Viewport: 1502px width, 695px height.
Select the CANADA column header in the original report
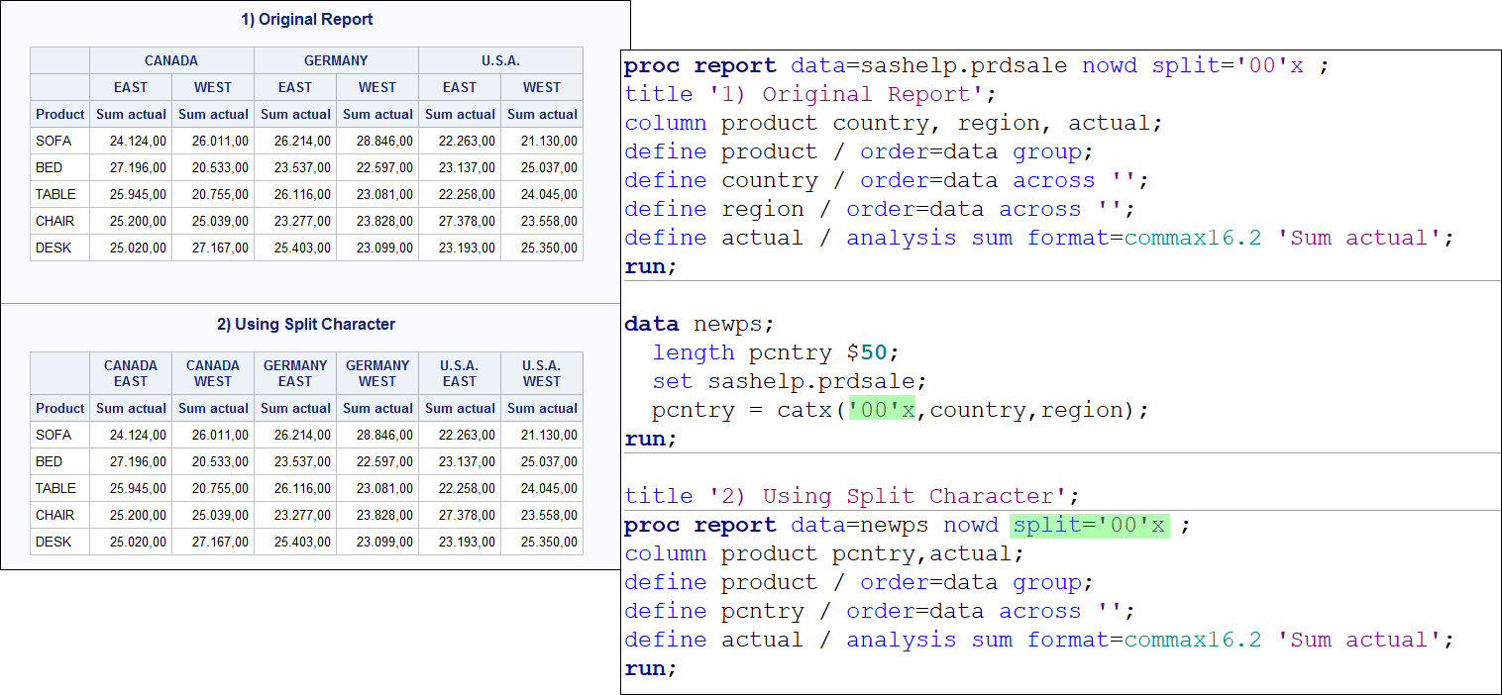pos(170,60)
